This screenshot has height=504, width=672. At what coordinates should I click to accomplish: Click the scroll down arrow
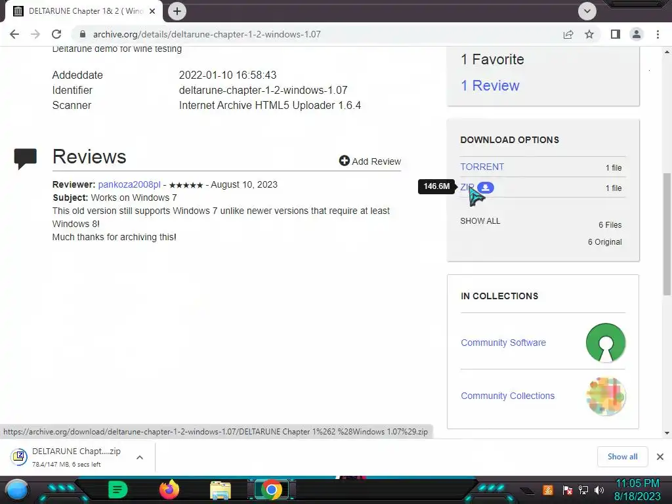tap(667, 433)
